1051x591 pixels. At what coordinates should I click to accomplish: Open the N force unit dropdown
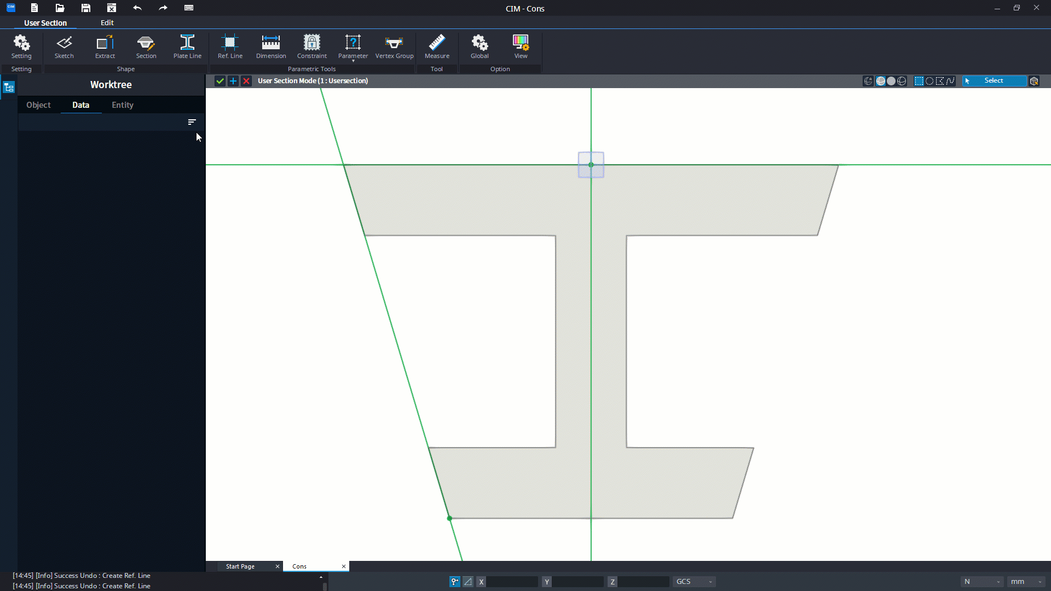(x=982, y=582)
